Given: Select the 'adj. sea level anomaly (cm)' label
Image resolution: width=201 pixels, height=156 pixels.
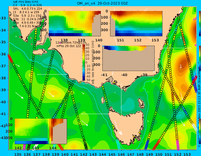Looking at the screenshot, I should [93, 62].
